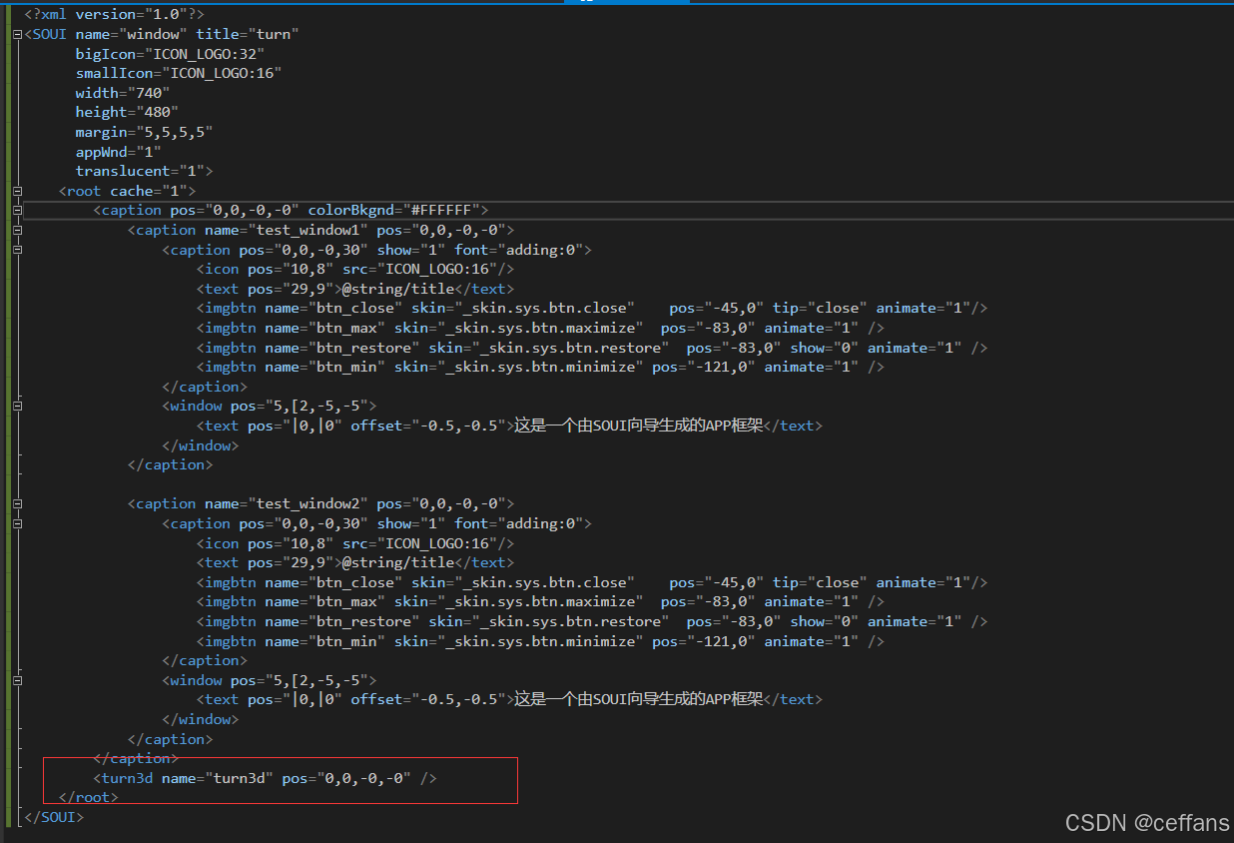
Task: Click the translucent="1" attribute
Action: pos(140,171)
